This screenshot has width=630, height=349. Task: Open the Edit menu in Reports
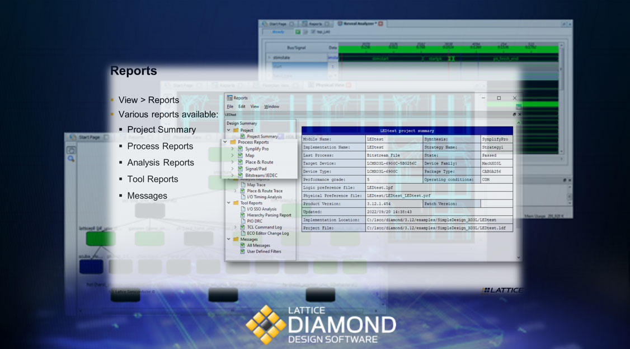(242, 106)
